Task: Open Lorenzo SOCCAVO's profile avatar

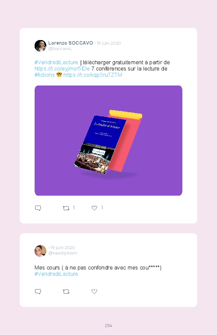Action: [40, 46]
